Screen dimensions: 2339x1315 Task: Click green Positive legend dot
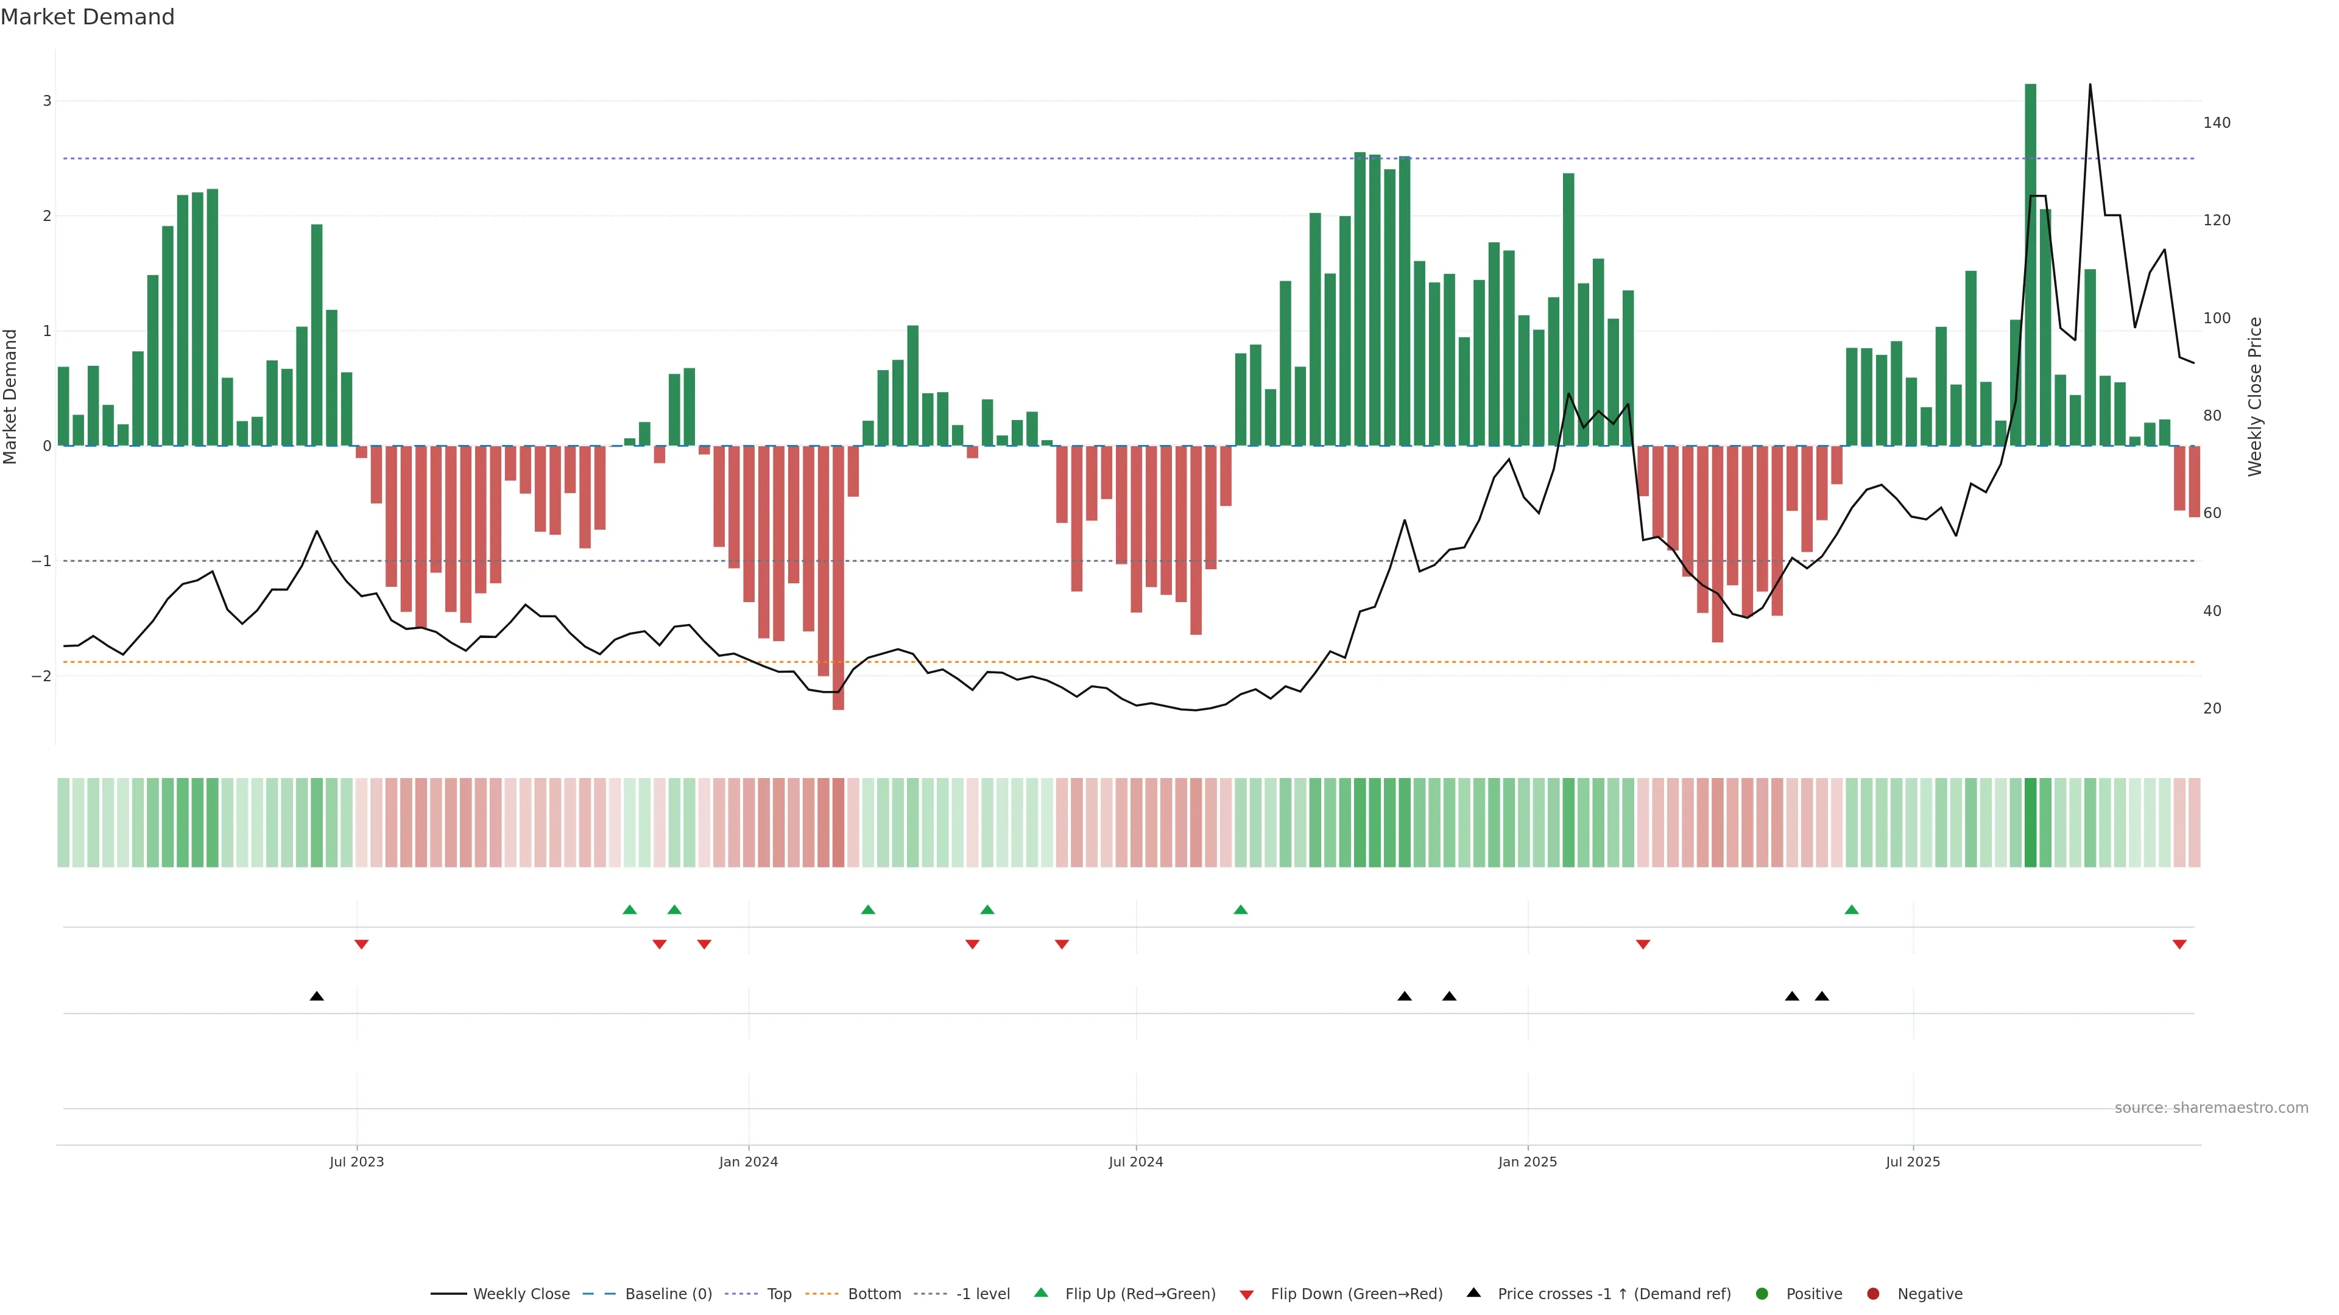pos(1762,1294)
